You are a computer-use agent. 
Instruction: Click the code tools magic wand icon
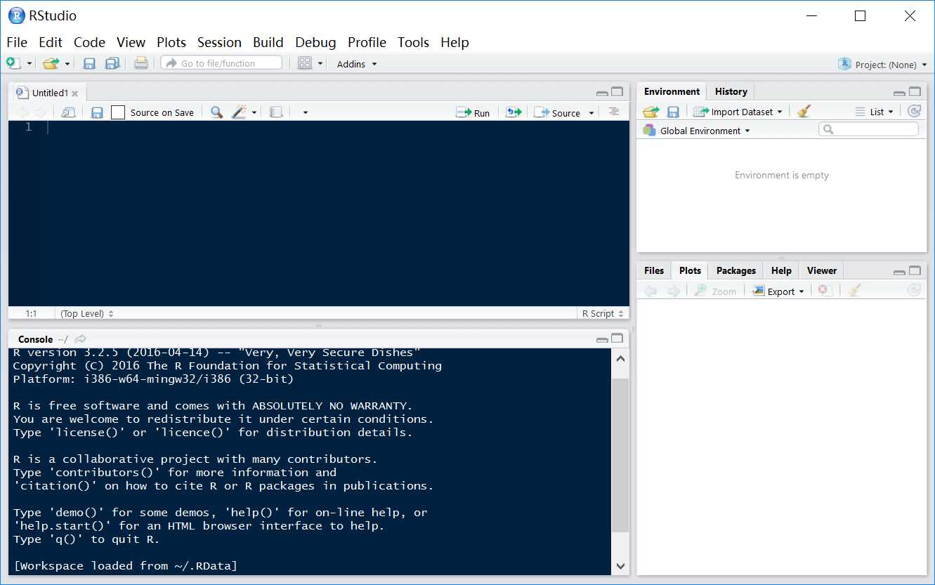pos(239,112)
